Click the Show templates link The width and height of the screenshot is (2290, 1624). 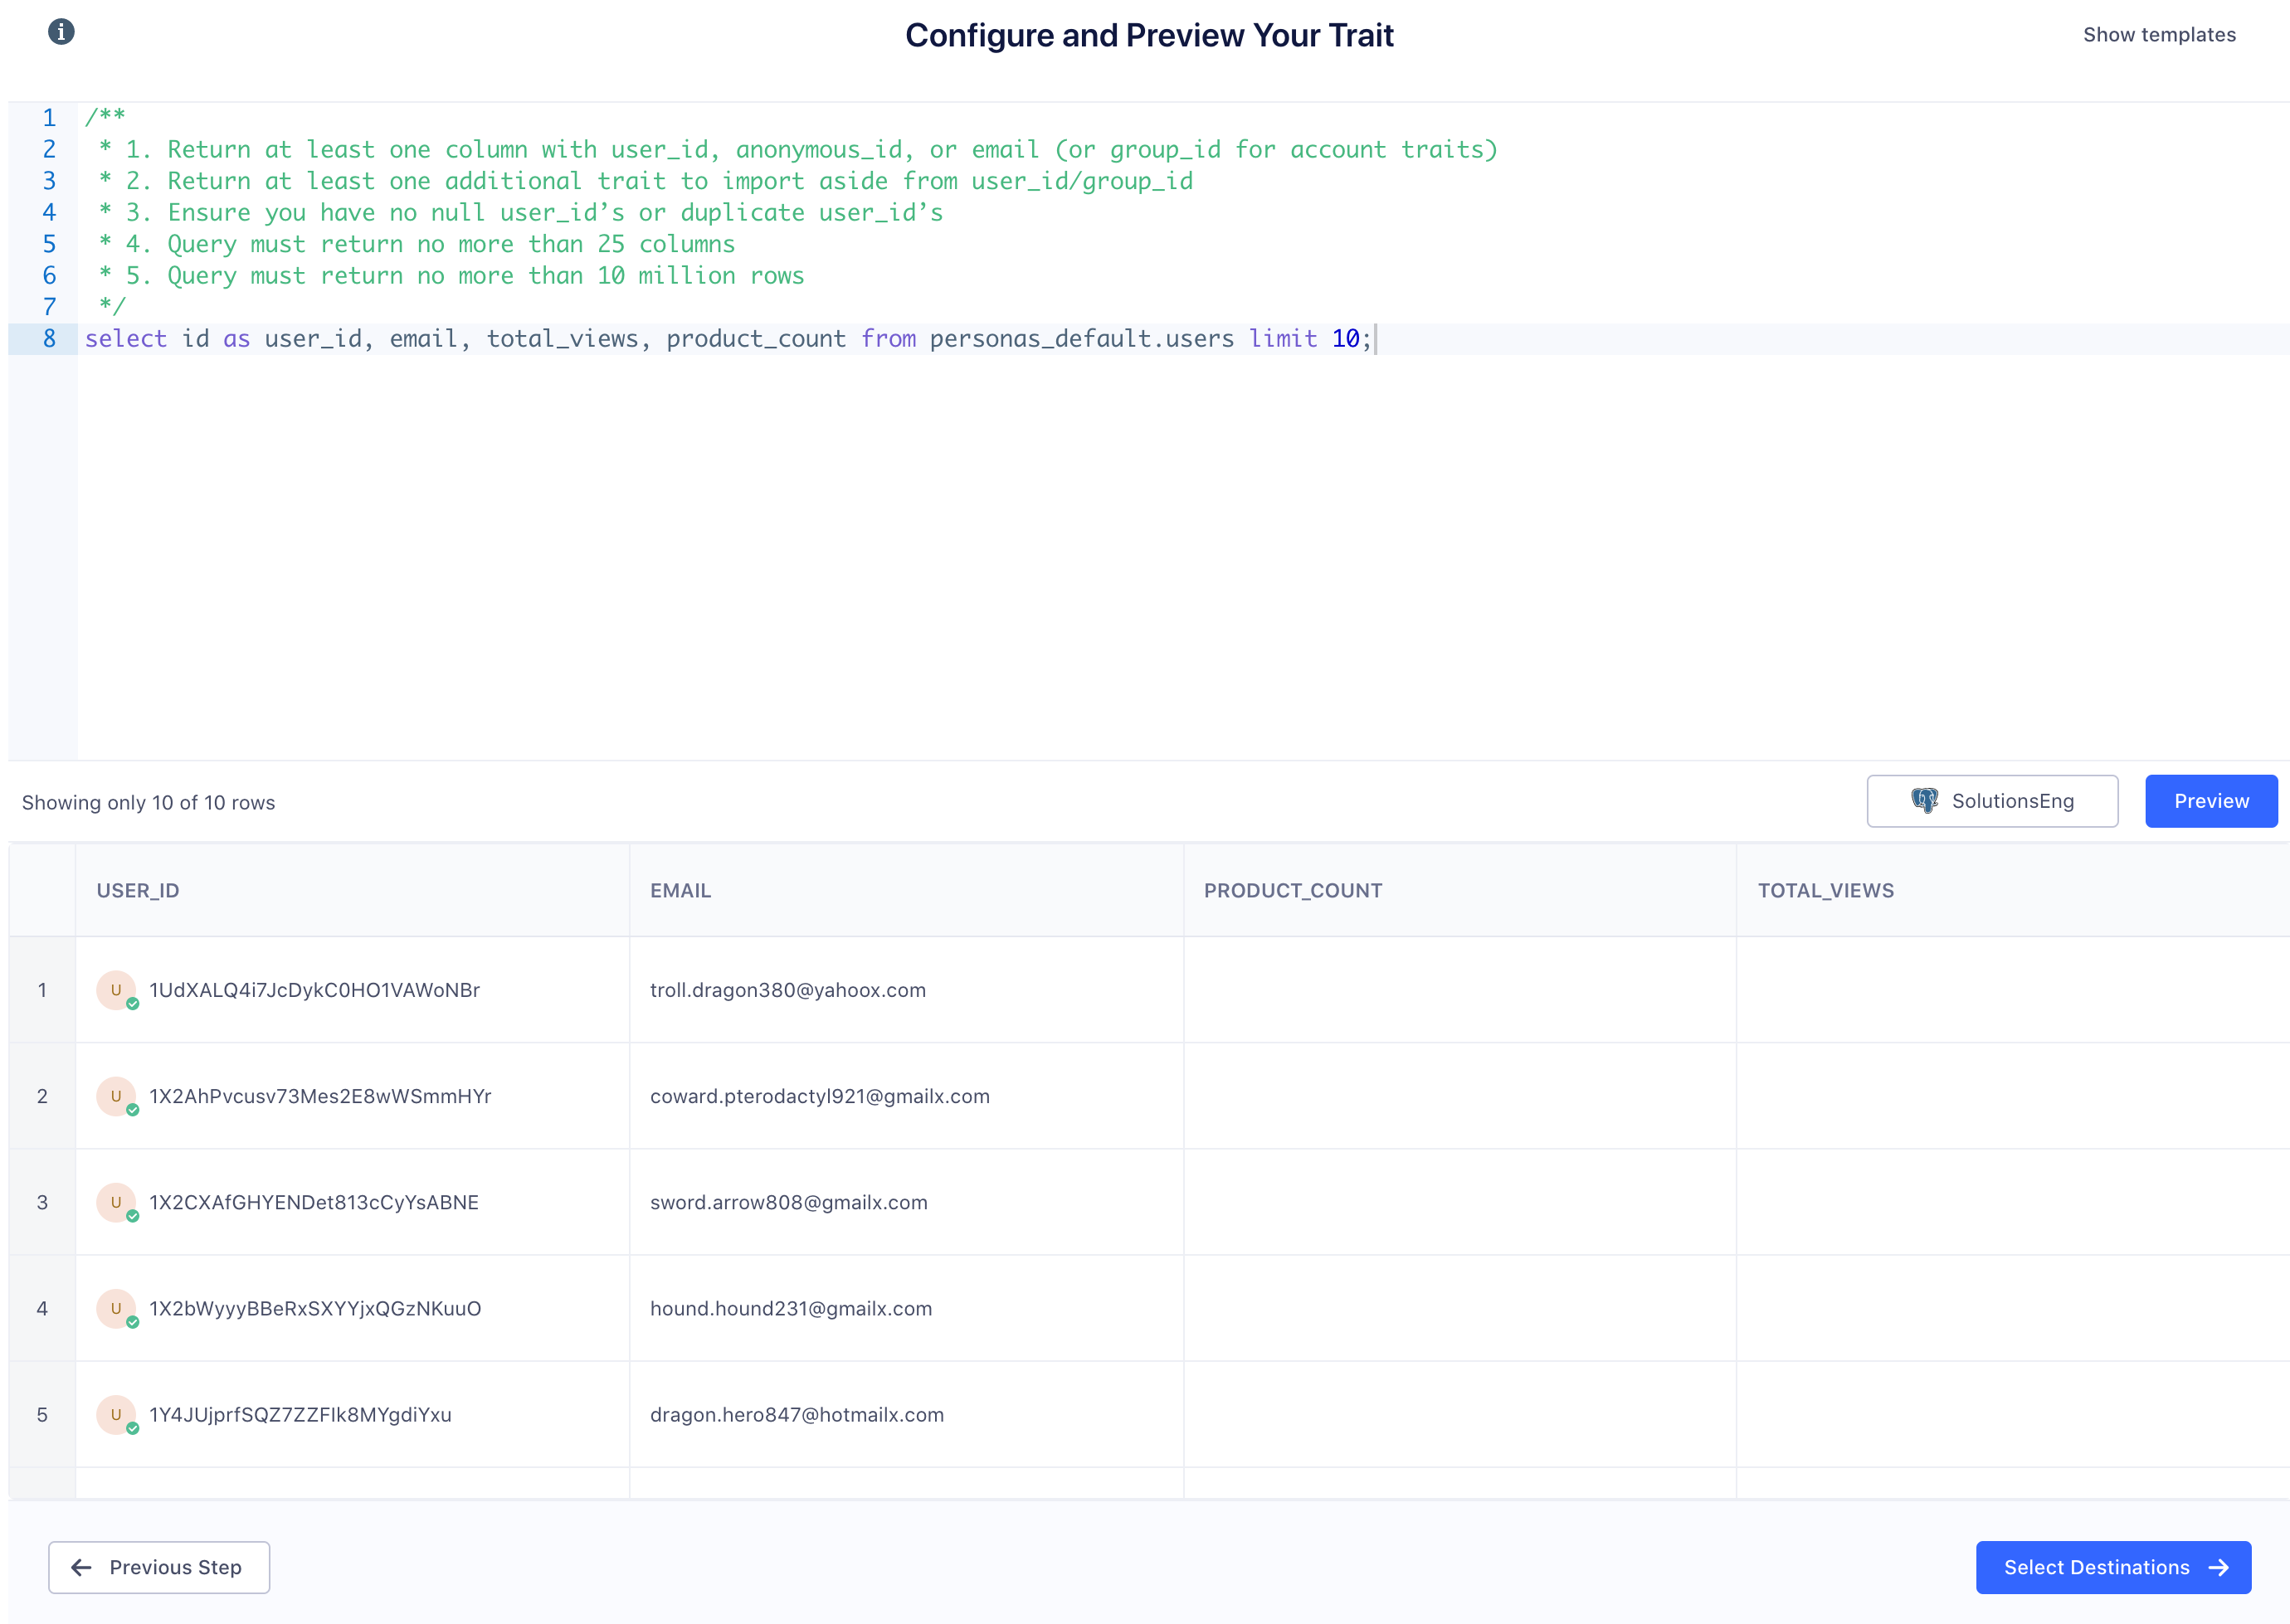[x=2158, y=35]
